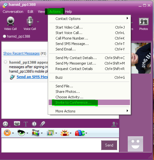Start a Video Call from webcam icon

click(11, 23)
